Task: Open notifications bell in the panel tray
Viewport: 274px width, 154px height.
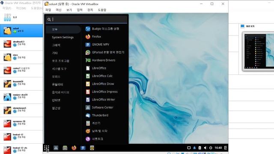Action: pyautogui.click(x=194, y=148)
